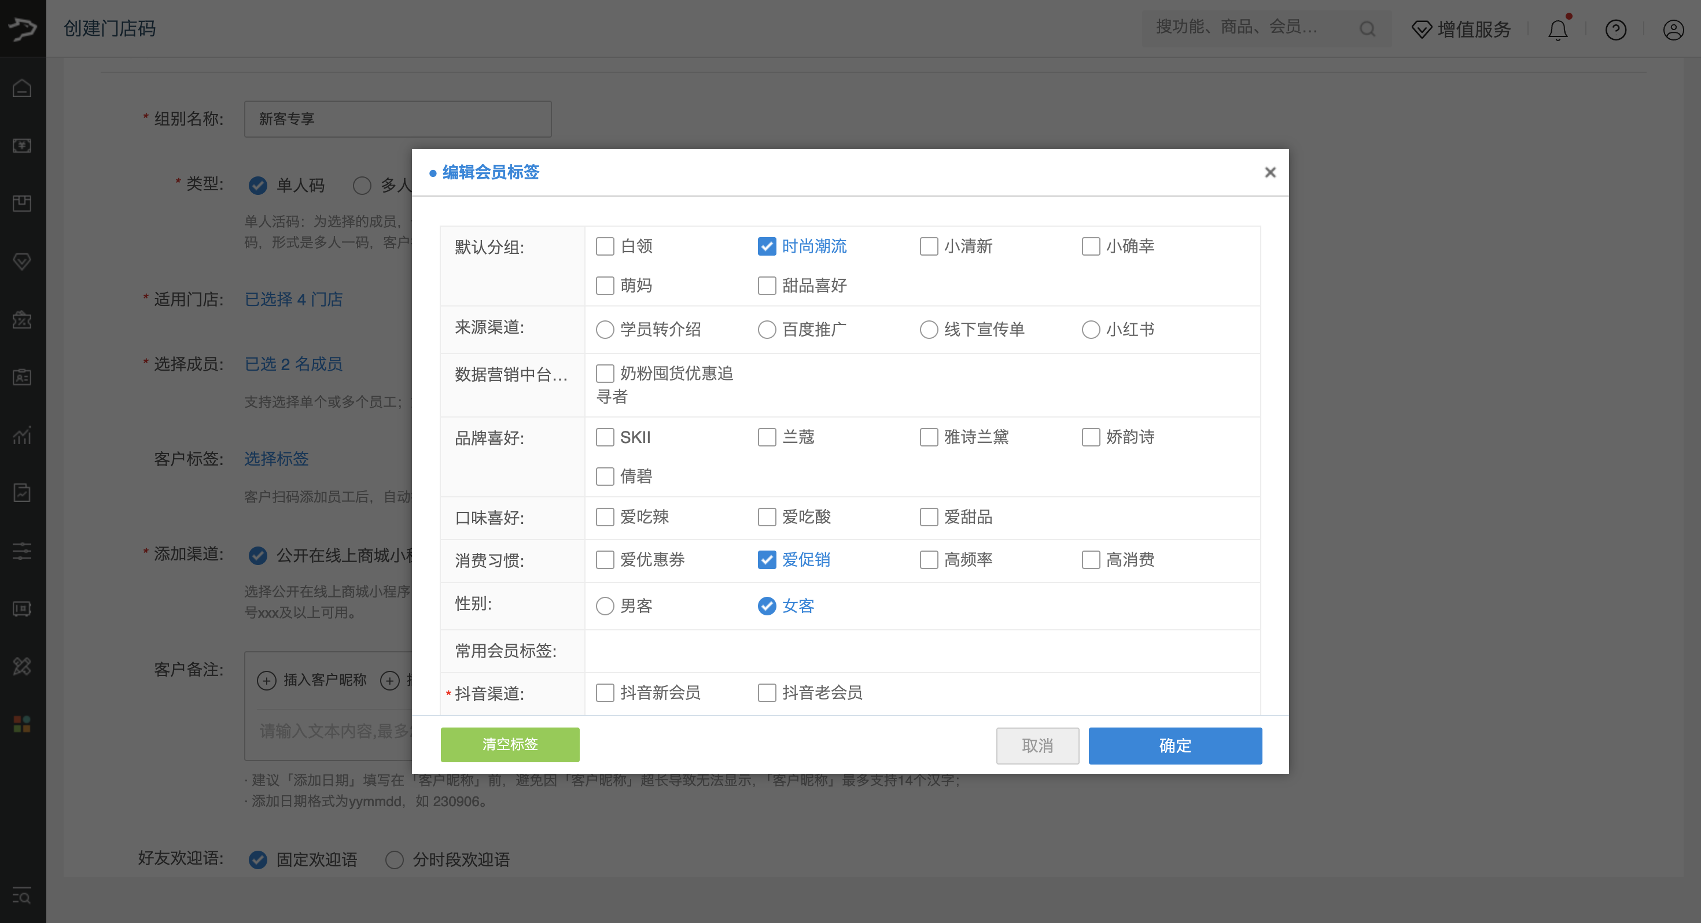The image size is (1701, 923).
Task: Check the 倩碧 brand checkbox
Action: 605,476
